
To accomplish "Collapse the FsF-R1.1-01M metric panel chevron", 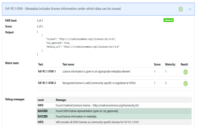I will pyautogui.click(x=190, y=9).
